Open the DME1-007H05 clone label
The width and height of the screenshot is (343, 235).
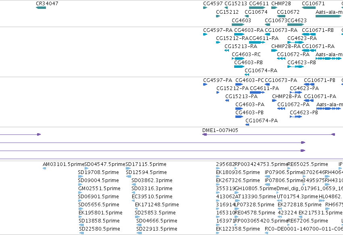click(x=220, y=130)
